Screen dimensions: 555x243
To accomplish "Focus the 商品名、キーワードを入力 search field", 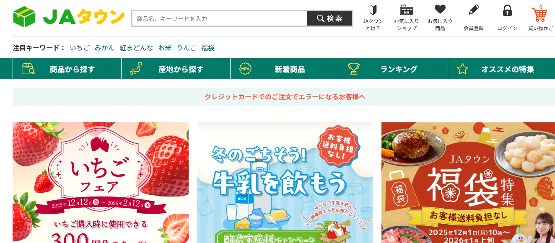I will coord(220,18).
